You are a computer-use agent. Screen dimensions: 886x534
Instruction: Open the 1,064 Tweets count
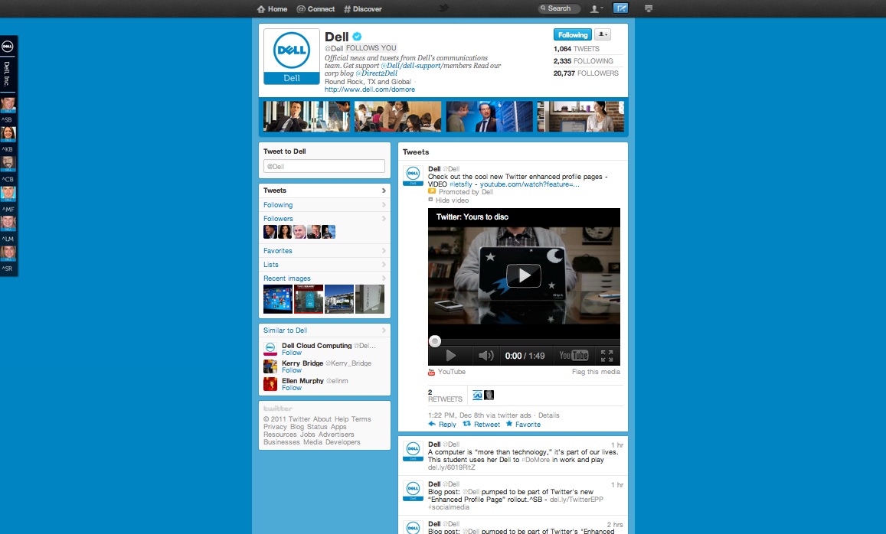click(577, 49)
